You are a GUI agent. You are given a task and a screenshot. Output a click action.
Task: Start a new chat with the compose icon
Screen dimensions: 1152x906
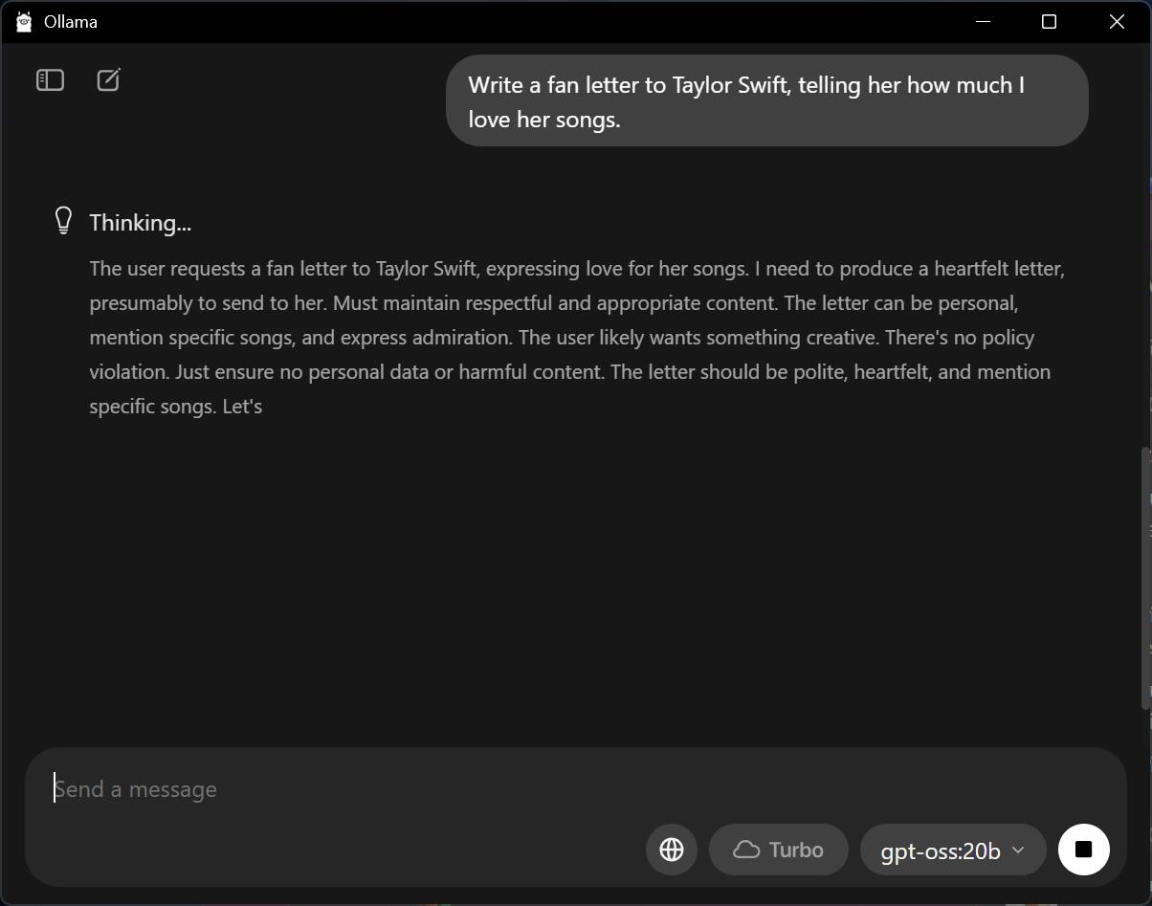tap(108, 80)
